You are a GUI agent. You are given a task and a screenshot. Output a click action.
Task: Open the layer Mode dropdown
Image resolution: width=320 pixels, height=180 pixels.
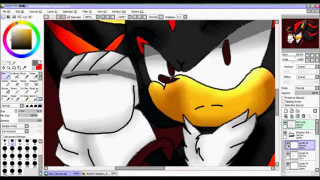pyautogui.click(x=307, y=88)
